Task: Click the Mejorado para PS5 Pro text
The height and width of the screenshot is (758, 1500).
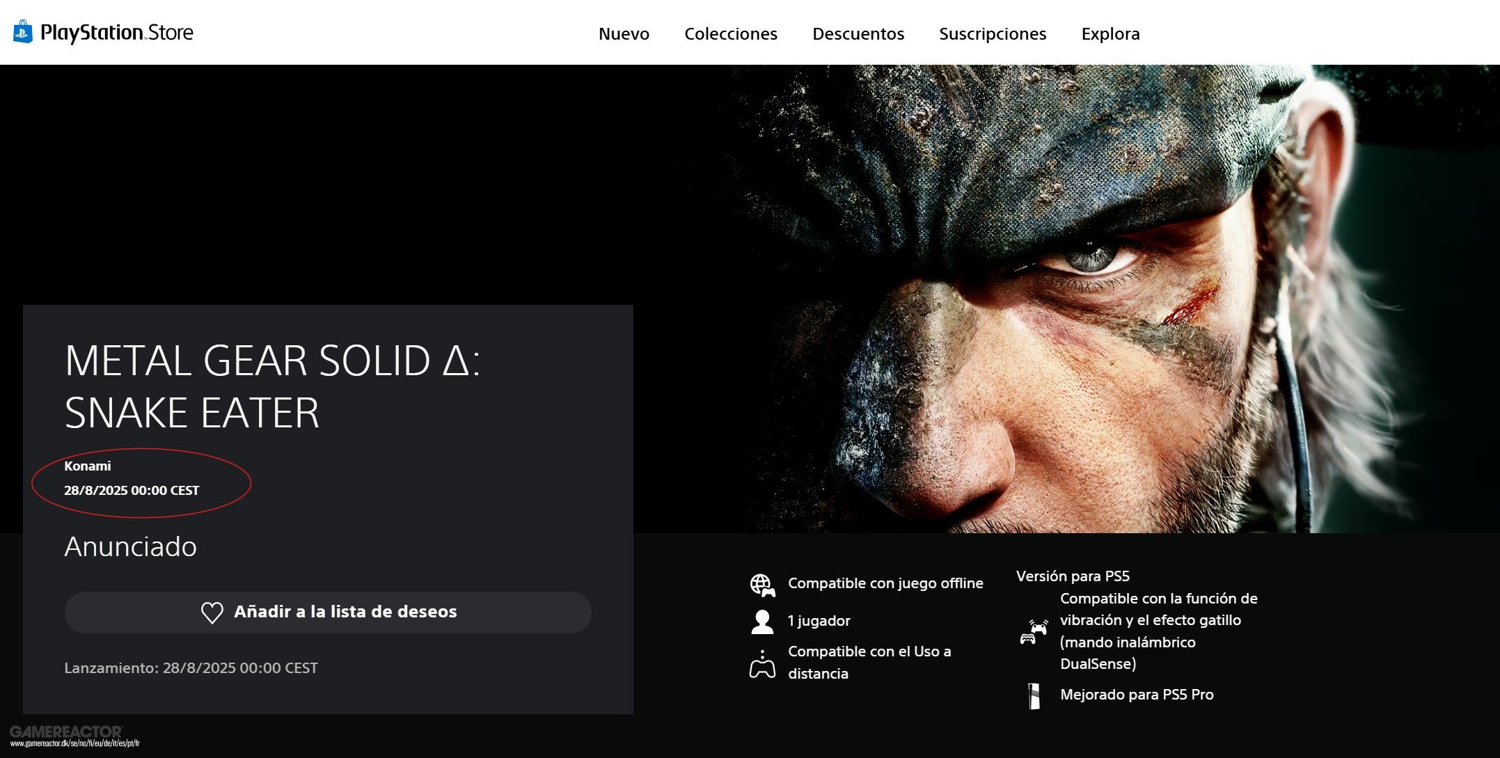Action: [1137, 694]
